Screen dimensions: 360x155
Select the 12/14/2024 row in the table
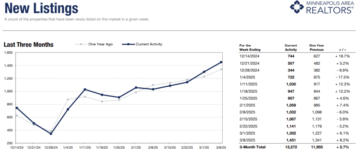click(249, 56)
